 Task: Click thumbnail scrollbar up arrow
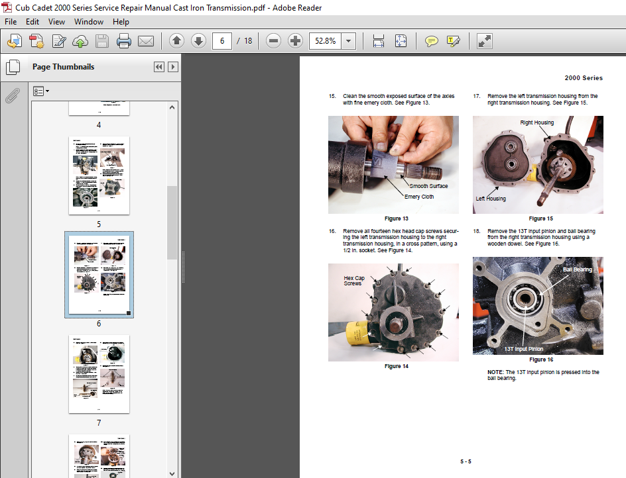click(x=172, y=107)
